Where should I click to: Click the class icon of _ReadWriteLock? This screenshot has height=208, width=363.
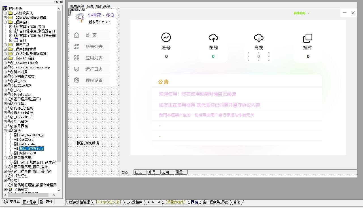point(10,63)
